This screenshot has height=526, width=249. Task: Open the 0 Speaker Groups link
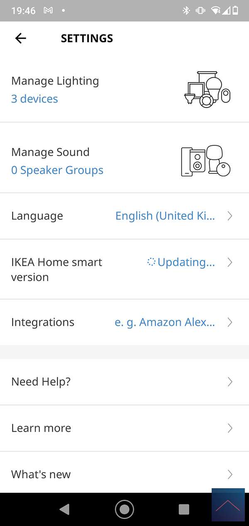pos(57,170)
